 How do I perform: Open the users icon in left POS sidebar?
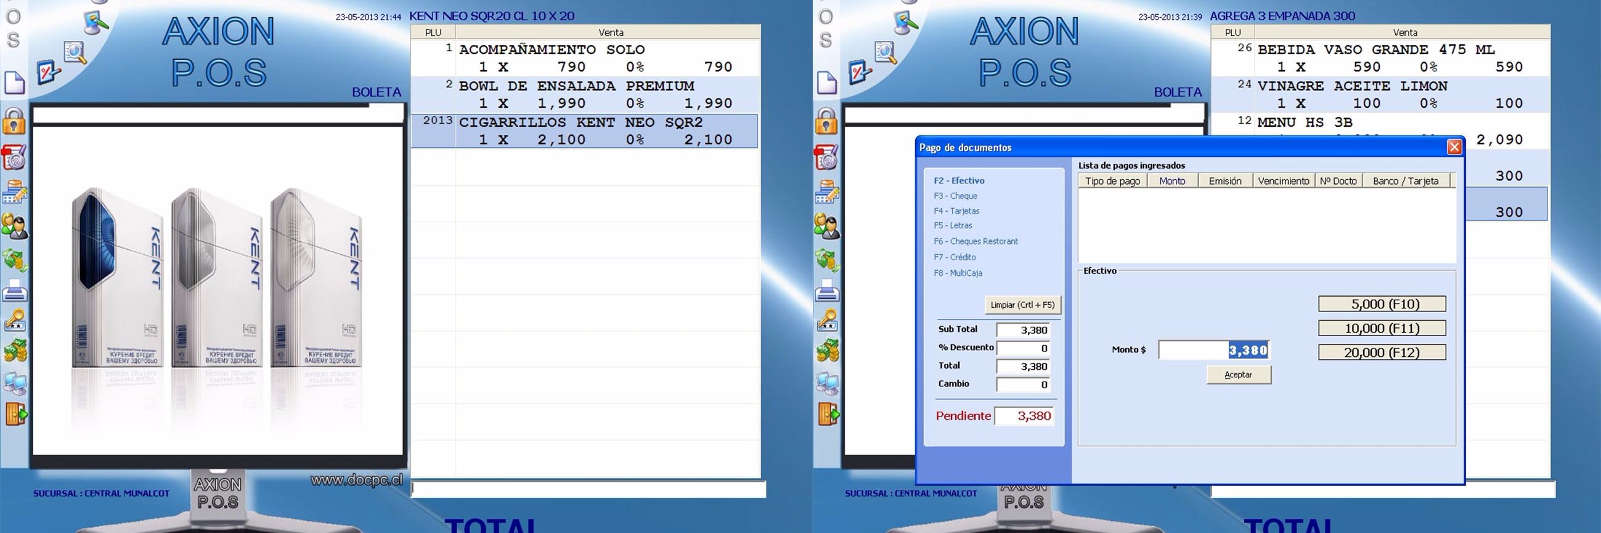point(14,226)
